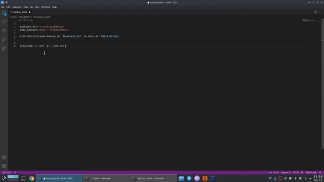The height and width of the screenshot is (182, 324).
Task: Open the View menu
Action: pos(26,7)
